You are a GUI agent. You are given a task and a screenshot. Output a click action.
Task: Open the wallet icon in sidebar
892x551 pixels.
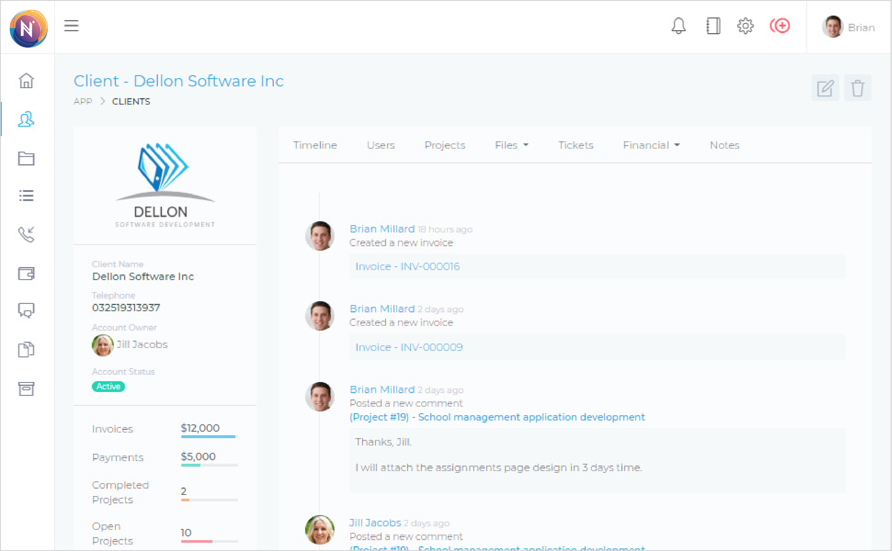coord(26,273)
